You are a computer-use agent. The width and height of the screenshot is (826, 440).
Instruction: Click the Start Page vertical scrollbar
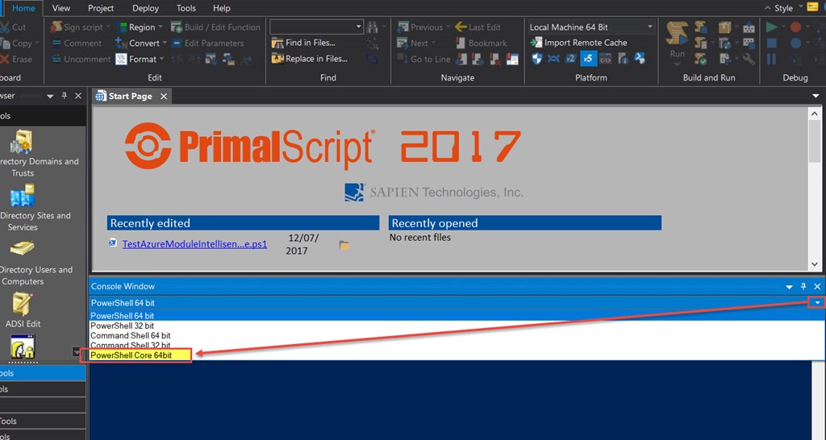coord(815,189)
